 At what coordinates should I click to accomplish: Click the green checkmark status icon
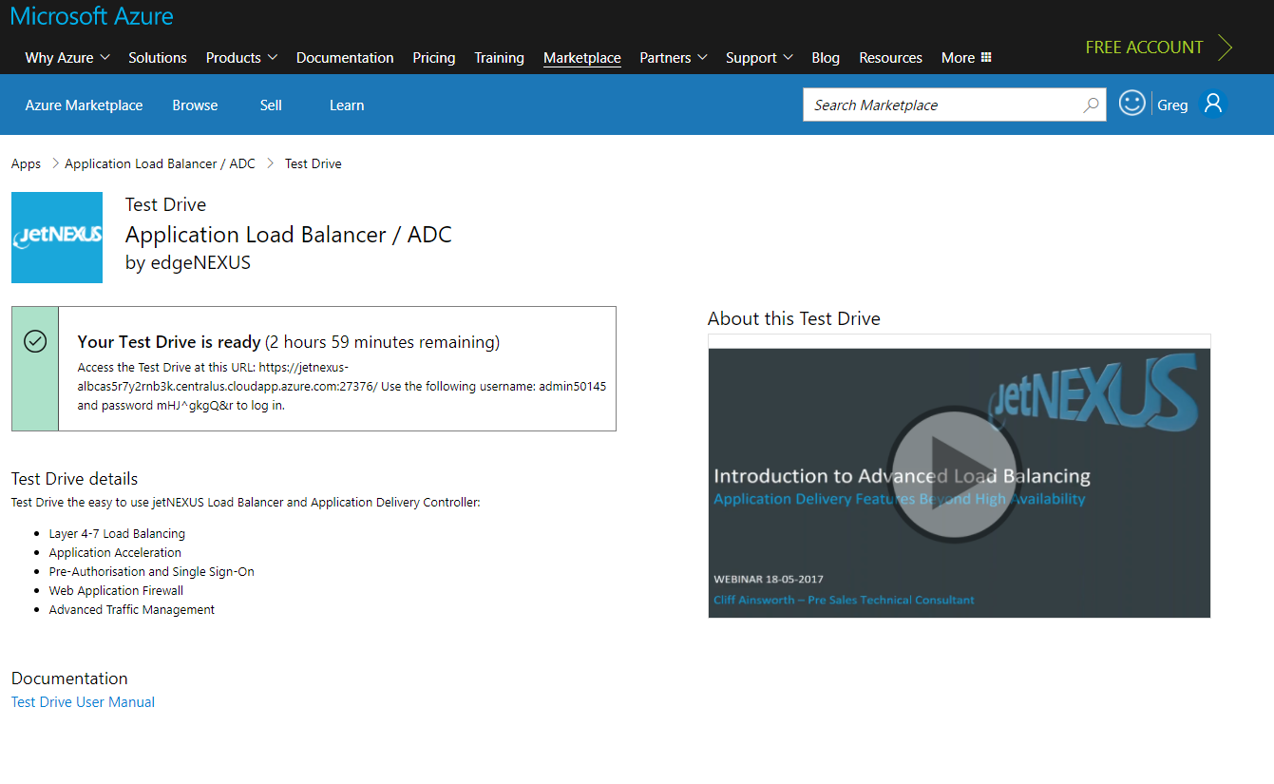point(35,340)
